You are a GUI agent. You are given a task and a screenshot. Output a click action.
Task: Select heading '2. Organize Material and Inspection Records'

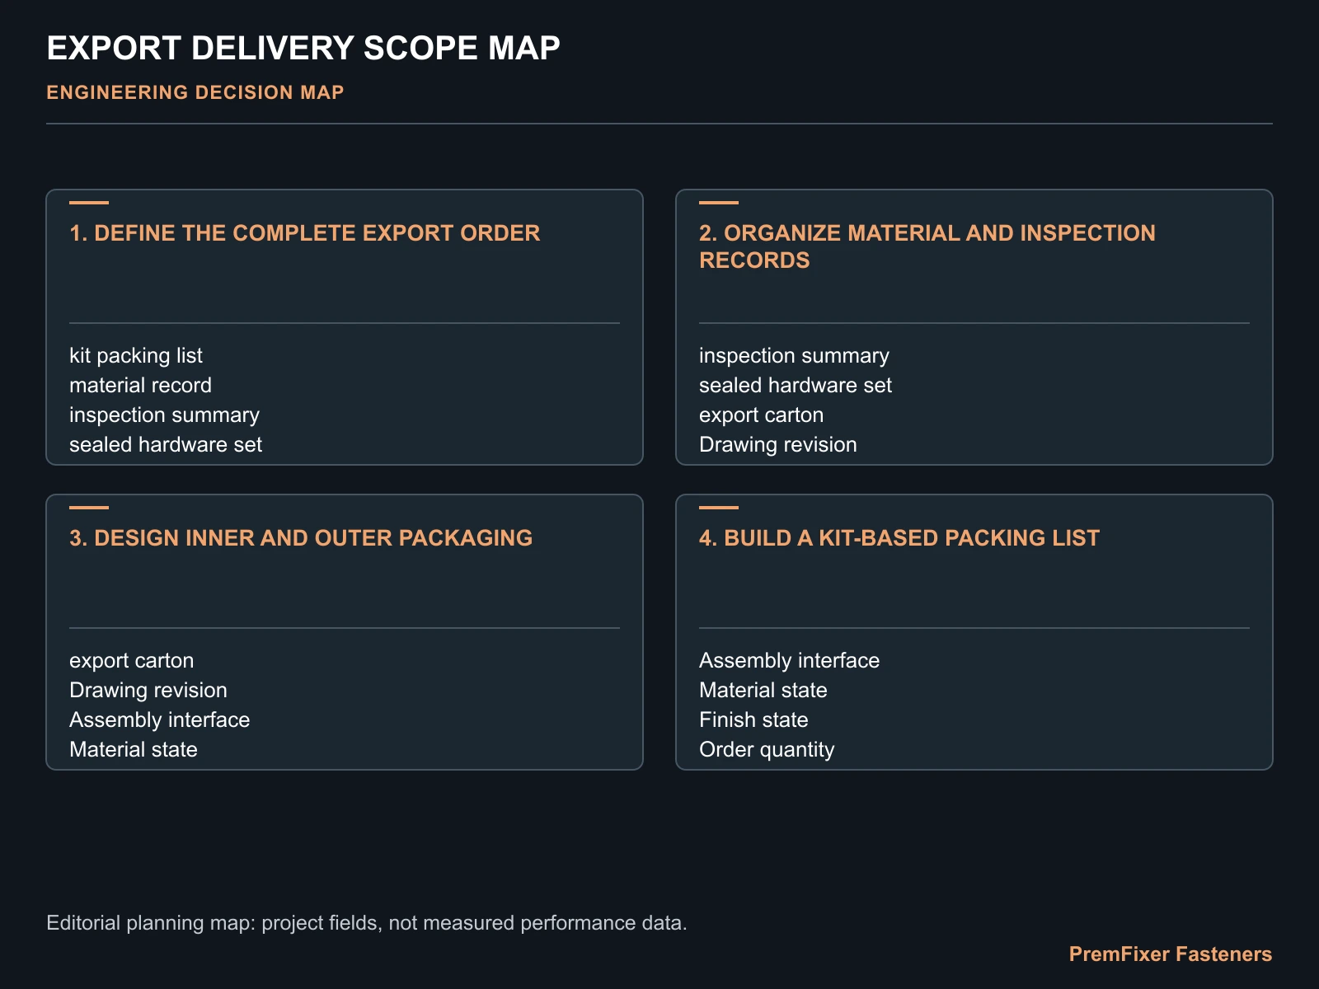(927, 246)
